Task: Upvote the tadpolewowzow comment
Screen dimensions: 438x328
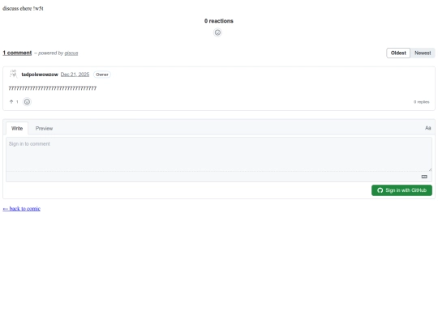Action: 14,102
